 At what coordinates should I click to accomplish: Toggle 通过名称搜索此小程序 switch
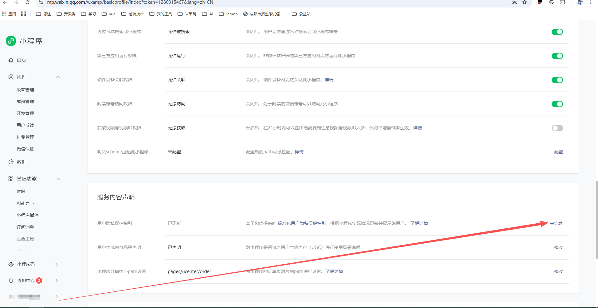point(557,32)
